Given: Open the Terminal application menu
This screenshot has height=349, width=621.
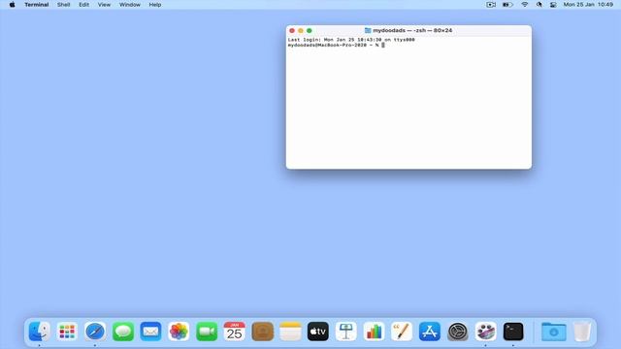Looking at the screenshot, I should 37,5.
